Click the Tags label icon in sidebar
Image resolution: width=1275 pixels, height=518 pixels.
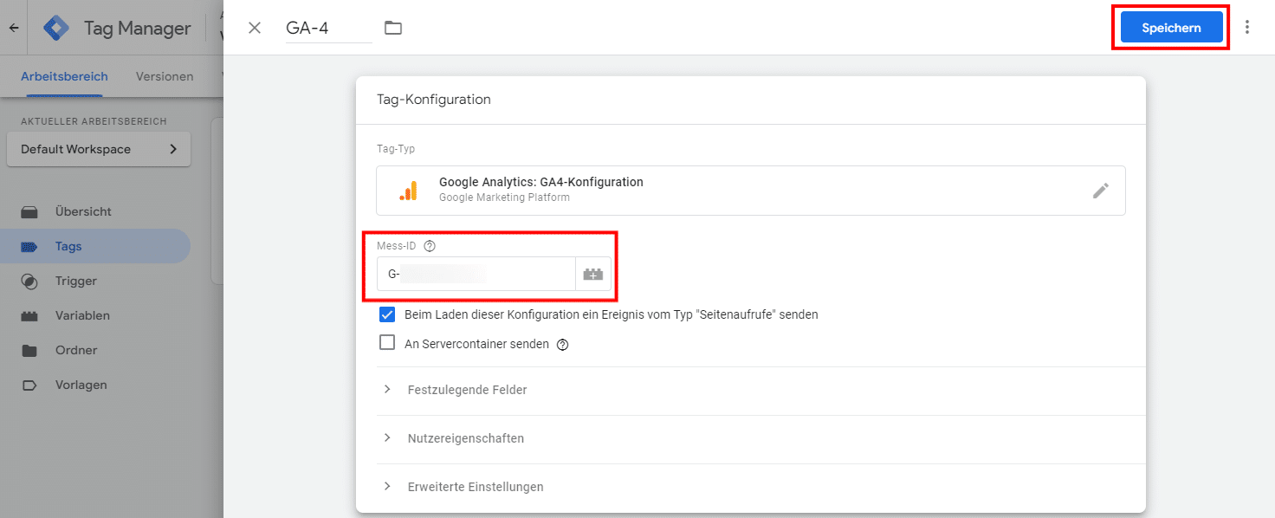[29, 246]
